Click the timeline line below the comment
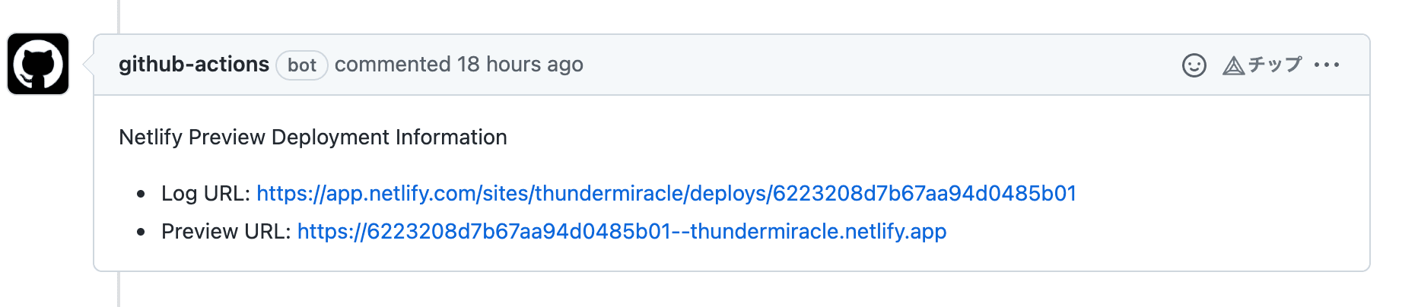 tap(119, 290)
